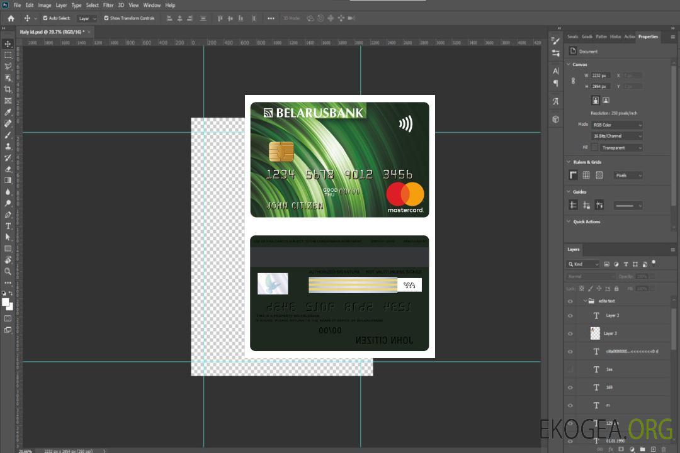This screenshot has height=453, width=680.
Task: Create a new layer from Layers footer
Action: [653, 449]
